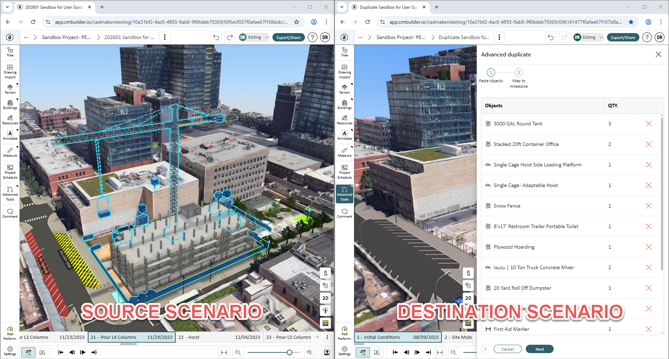Toggle true north compass in left window
The image size is (669, 359).
click(x=325, y=273)
